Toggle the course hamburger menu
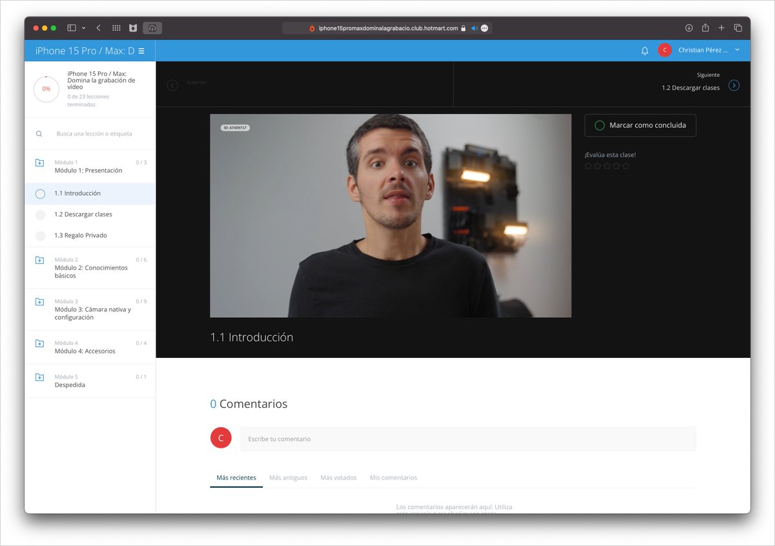775x546 pixels. point(141,50)
